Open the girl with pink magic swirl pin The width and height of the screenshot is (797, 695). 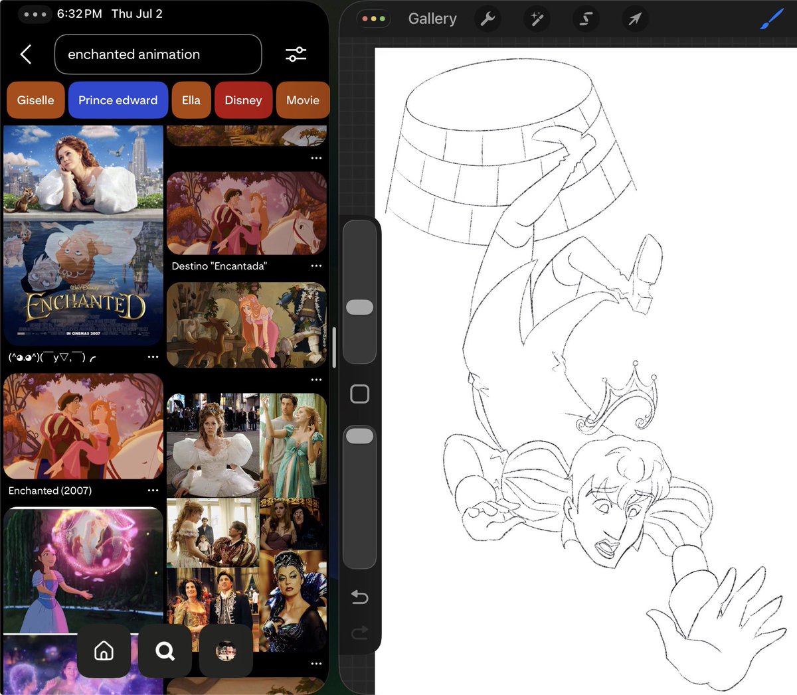click(x=83, y=571)
